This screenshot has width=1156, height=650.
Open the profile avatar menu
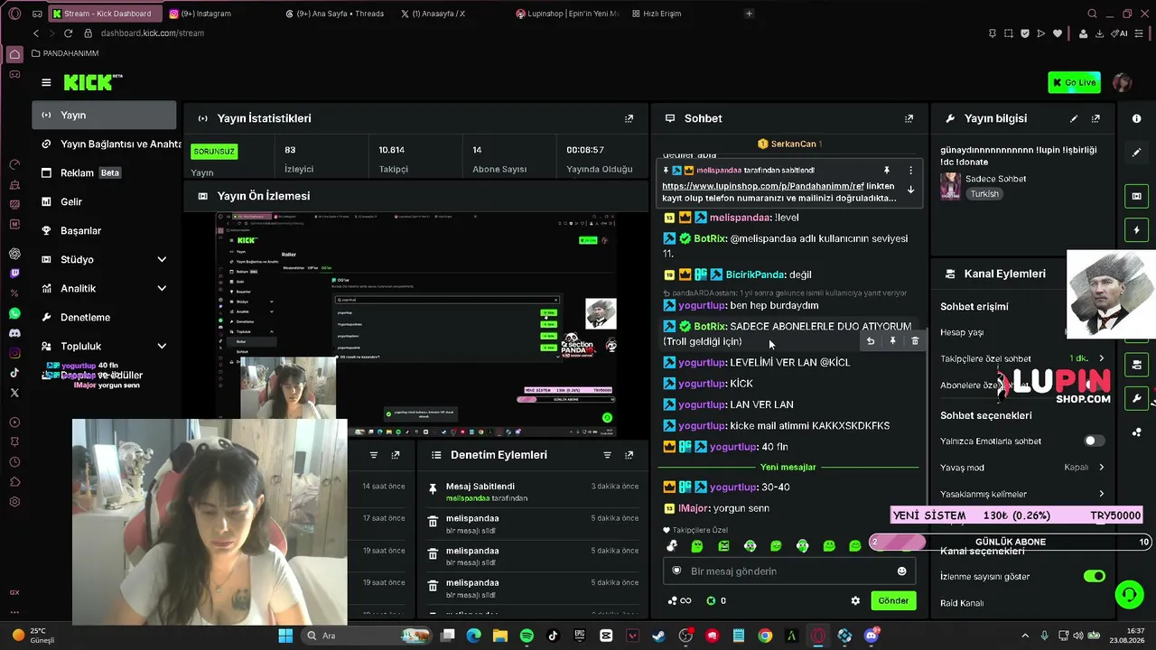1122,82
